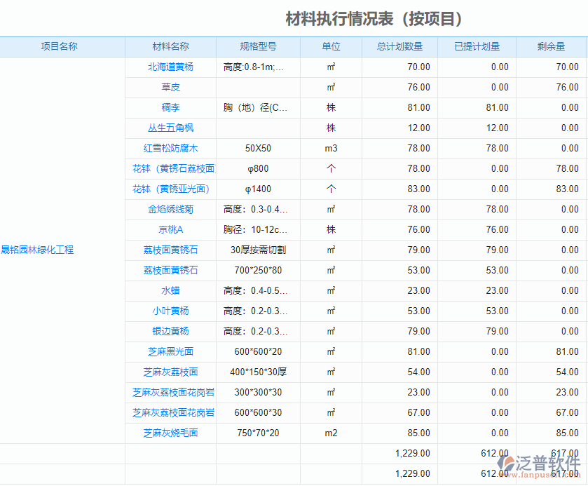The image size is (588, 486).
Task: Click the 京桃A material link
Action: pyautogui.click(x=170, y=230)
